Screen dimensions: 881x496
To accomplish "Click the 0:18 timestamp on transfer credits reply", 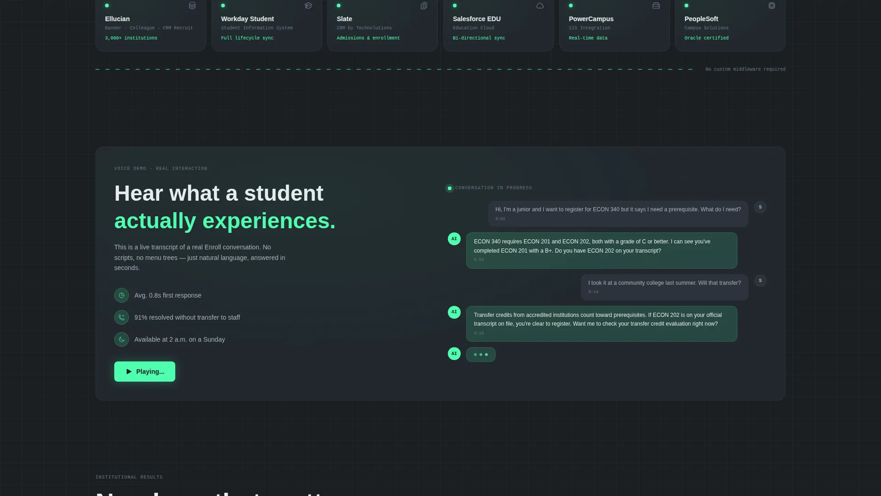I will point(479,333).
